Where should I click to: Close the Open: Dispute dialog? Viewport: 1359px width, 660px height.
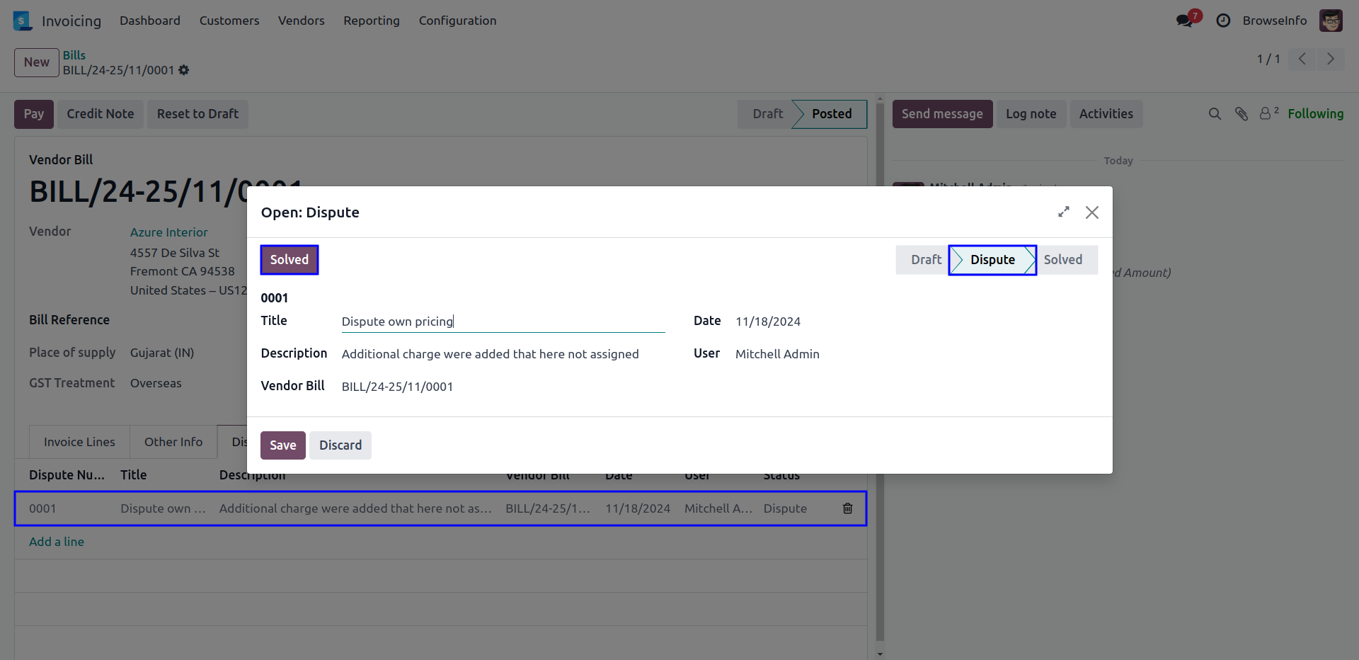(x=1091, y=212)
